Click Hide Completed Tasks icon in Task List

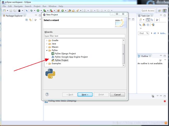(x=140, y=25)
